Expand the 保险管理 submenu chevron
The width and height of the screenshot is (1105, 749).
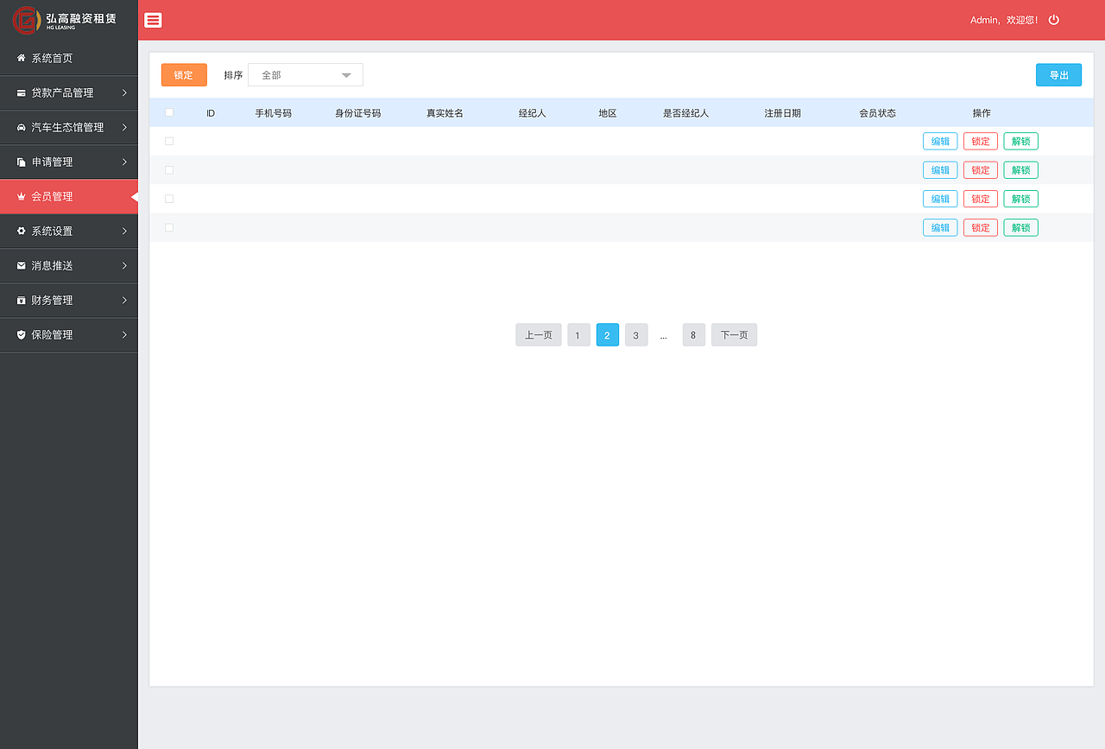pyautogui.click(x=124, y=334)
